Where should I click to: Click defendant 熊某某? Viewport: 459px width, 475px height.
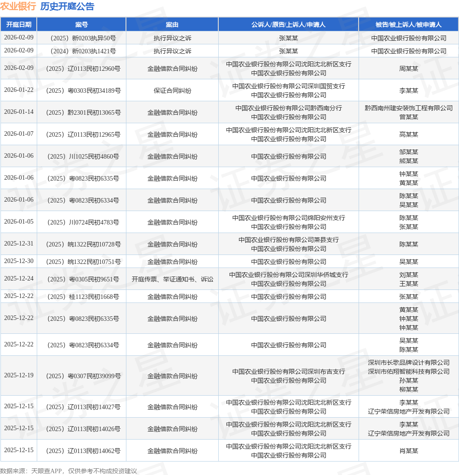coord(408,161)
